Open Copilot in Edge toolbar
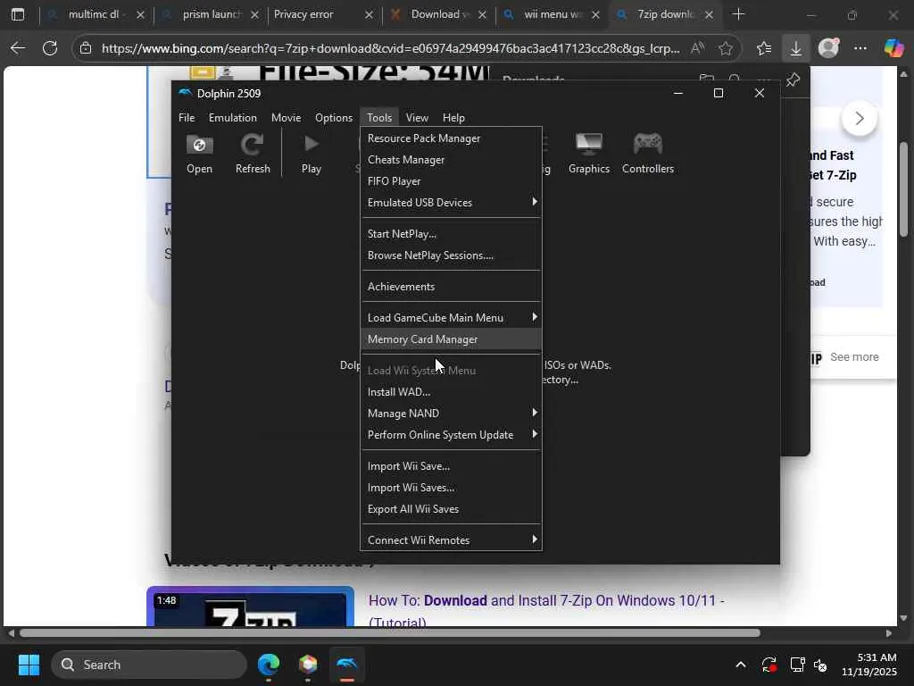 [x=893, y=48]
